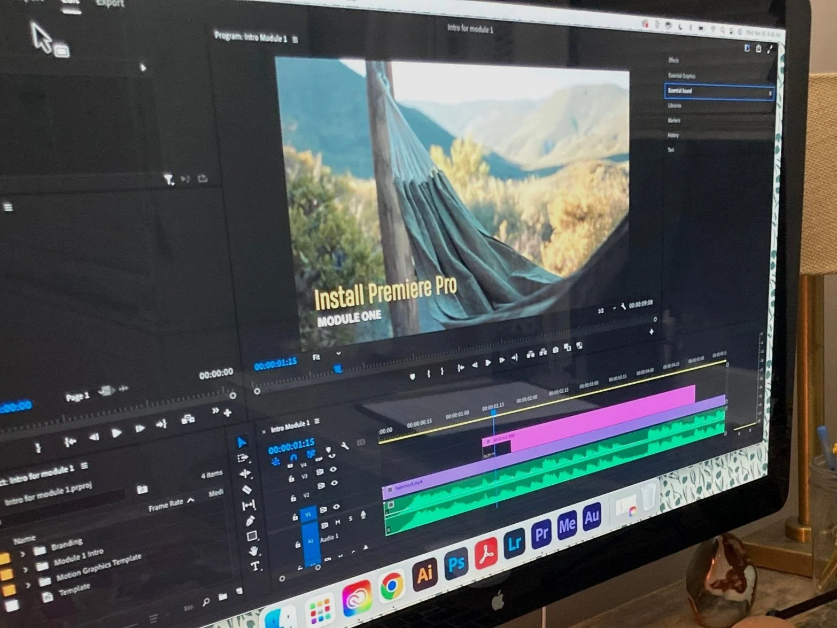Open Program monitor button editor plus
Image resolution: width=837 pixels, height=628 pixels.
pyautogui.click(x=652, y=332)
